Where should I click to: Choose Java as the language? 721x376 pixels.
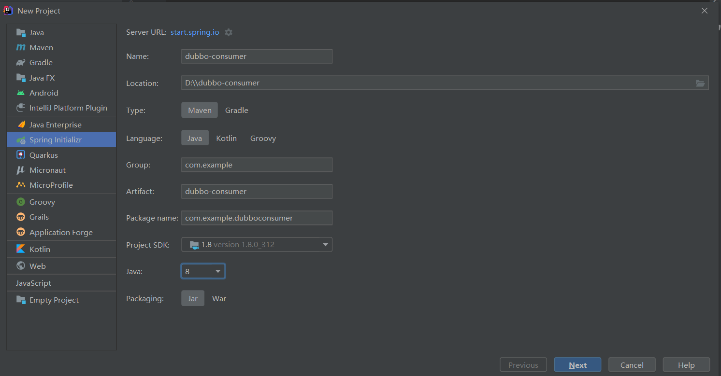[195, 138]
